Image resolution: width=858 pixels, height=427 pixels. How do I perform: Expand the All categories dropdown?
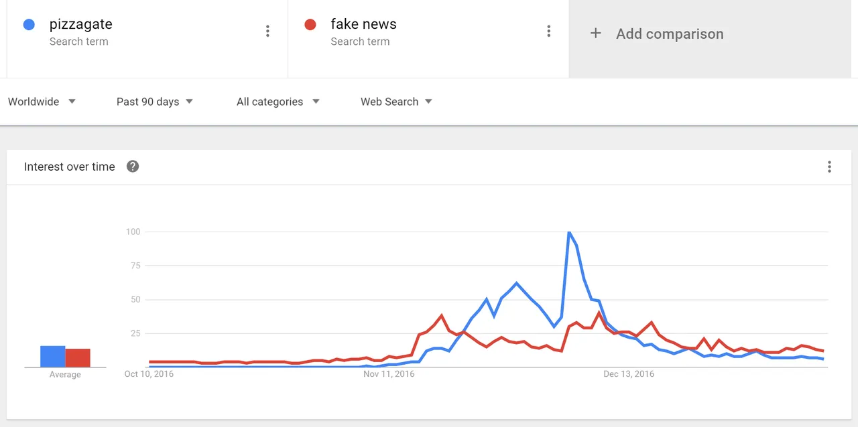(x=278, y=102)
